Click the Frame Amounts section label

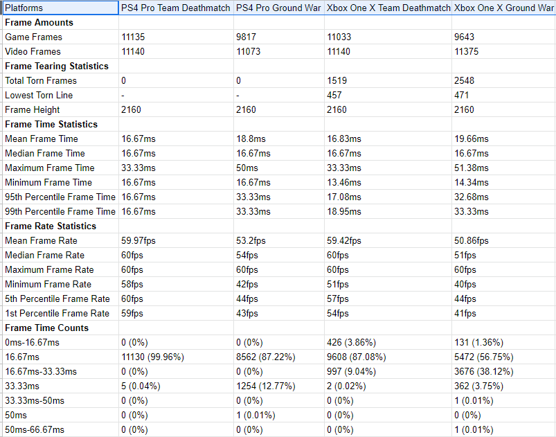click(x=39, y=22)
